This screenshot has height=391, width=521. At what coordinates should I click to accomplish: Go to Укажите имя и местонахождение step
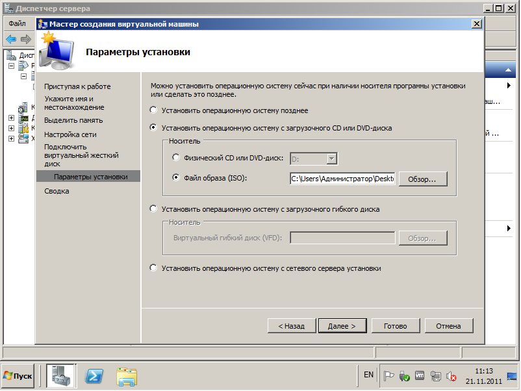click(x=75, y=103)
